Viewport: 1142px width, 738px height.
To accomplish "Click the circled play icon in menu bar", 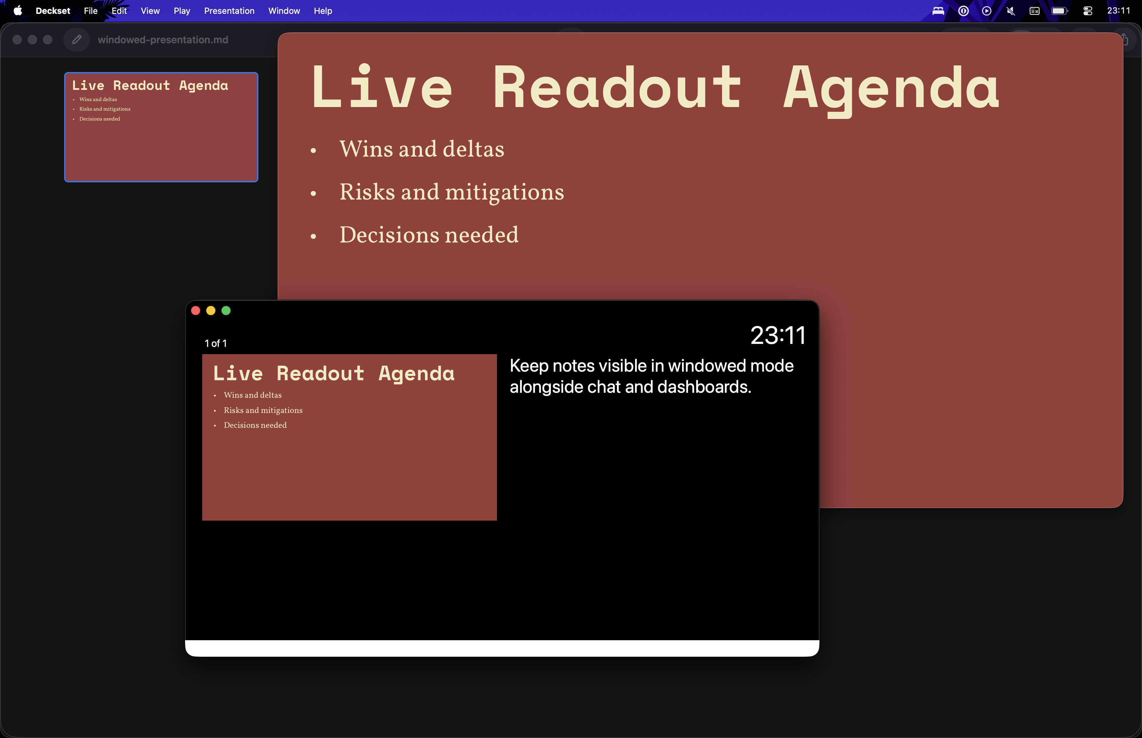I will [x=987, y=11].
